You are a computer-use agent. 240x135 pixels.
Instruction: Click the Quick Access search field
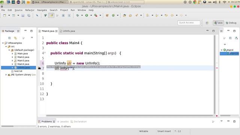189,22
